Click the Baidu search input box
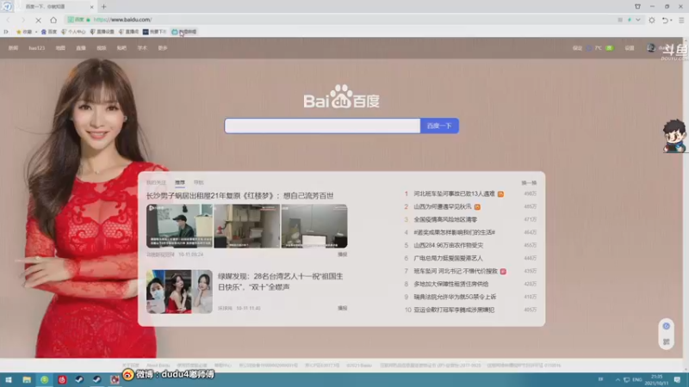Screen dimensions: 689x387 [x=322, y=126]
